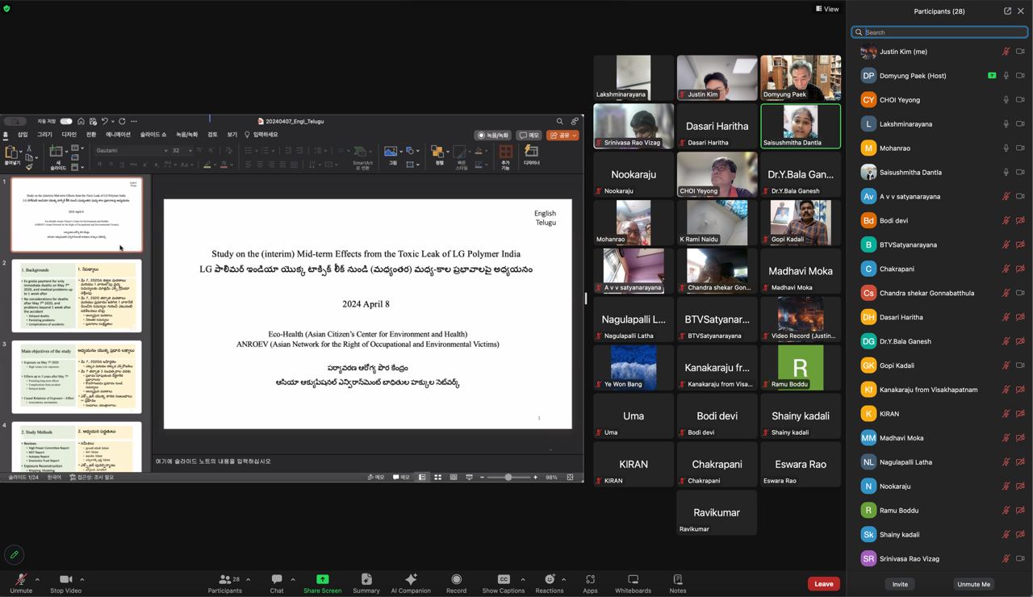1033x597 pixels.
Task: Open the Zoom annotation pen tool
Action: (14, 554)
